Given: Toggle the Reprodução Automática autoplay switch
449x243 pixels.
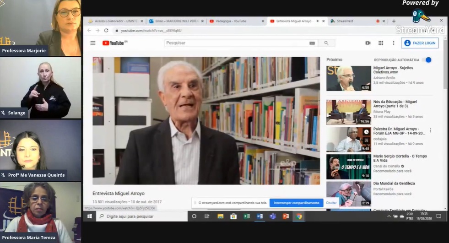Looking at the screenshot, I should tap(427, 60).
